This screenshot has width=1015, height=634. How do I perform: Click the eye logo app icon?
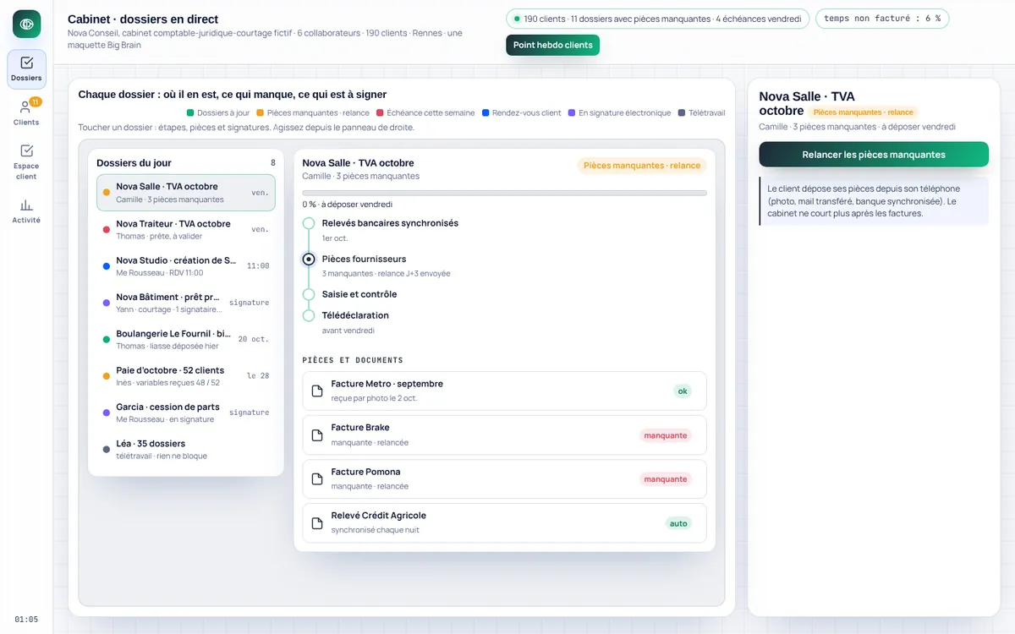click(26, 24)
